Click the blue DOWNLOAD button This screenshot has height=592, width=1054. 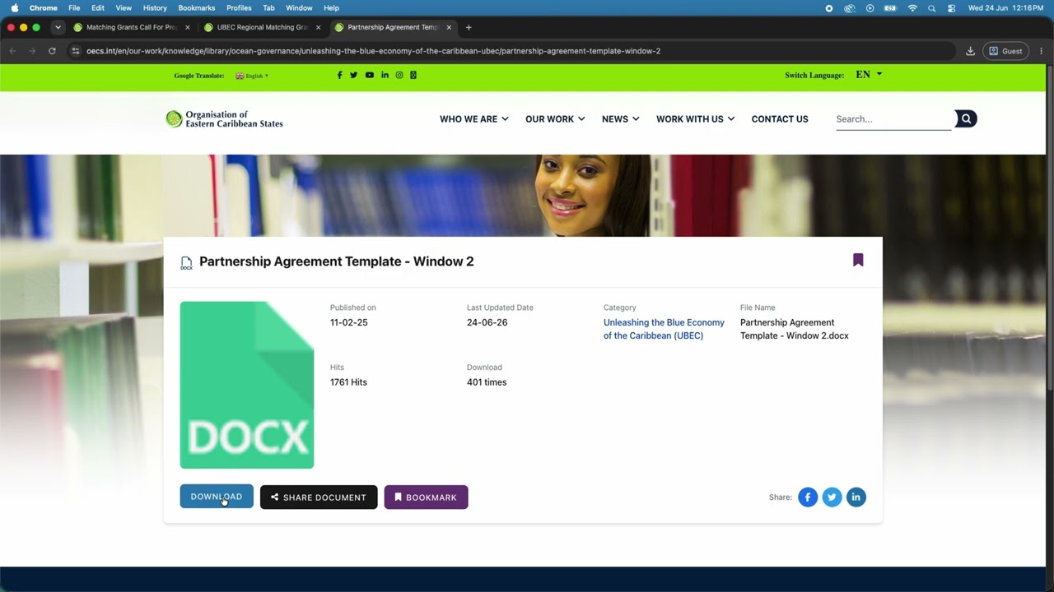(217, 497)
